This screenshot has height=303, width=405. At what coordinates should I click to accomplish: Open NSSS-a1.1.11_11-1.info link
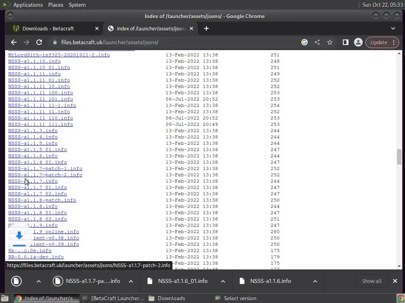[42, 105]
